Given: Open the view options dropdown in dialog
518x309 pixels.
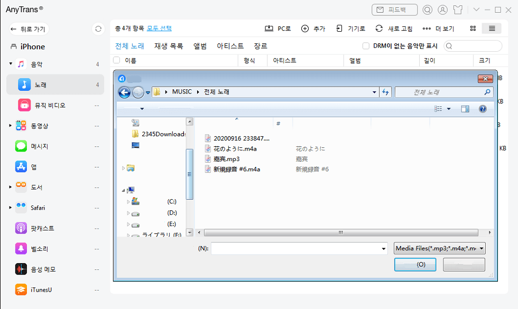Looking at the screenshot, I should tap(449, 109).
